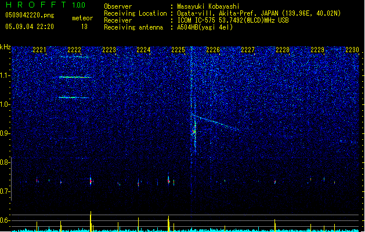Click the 2228 time marker
The width and height of the screenshot is (365, 232).
point(283,50)
